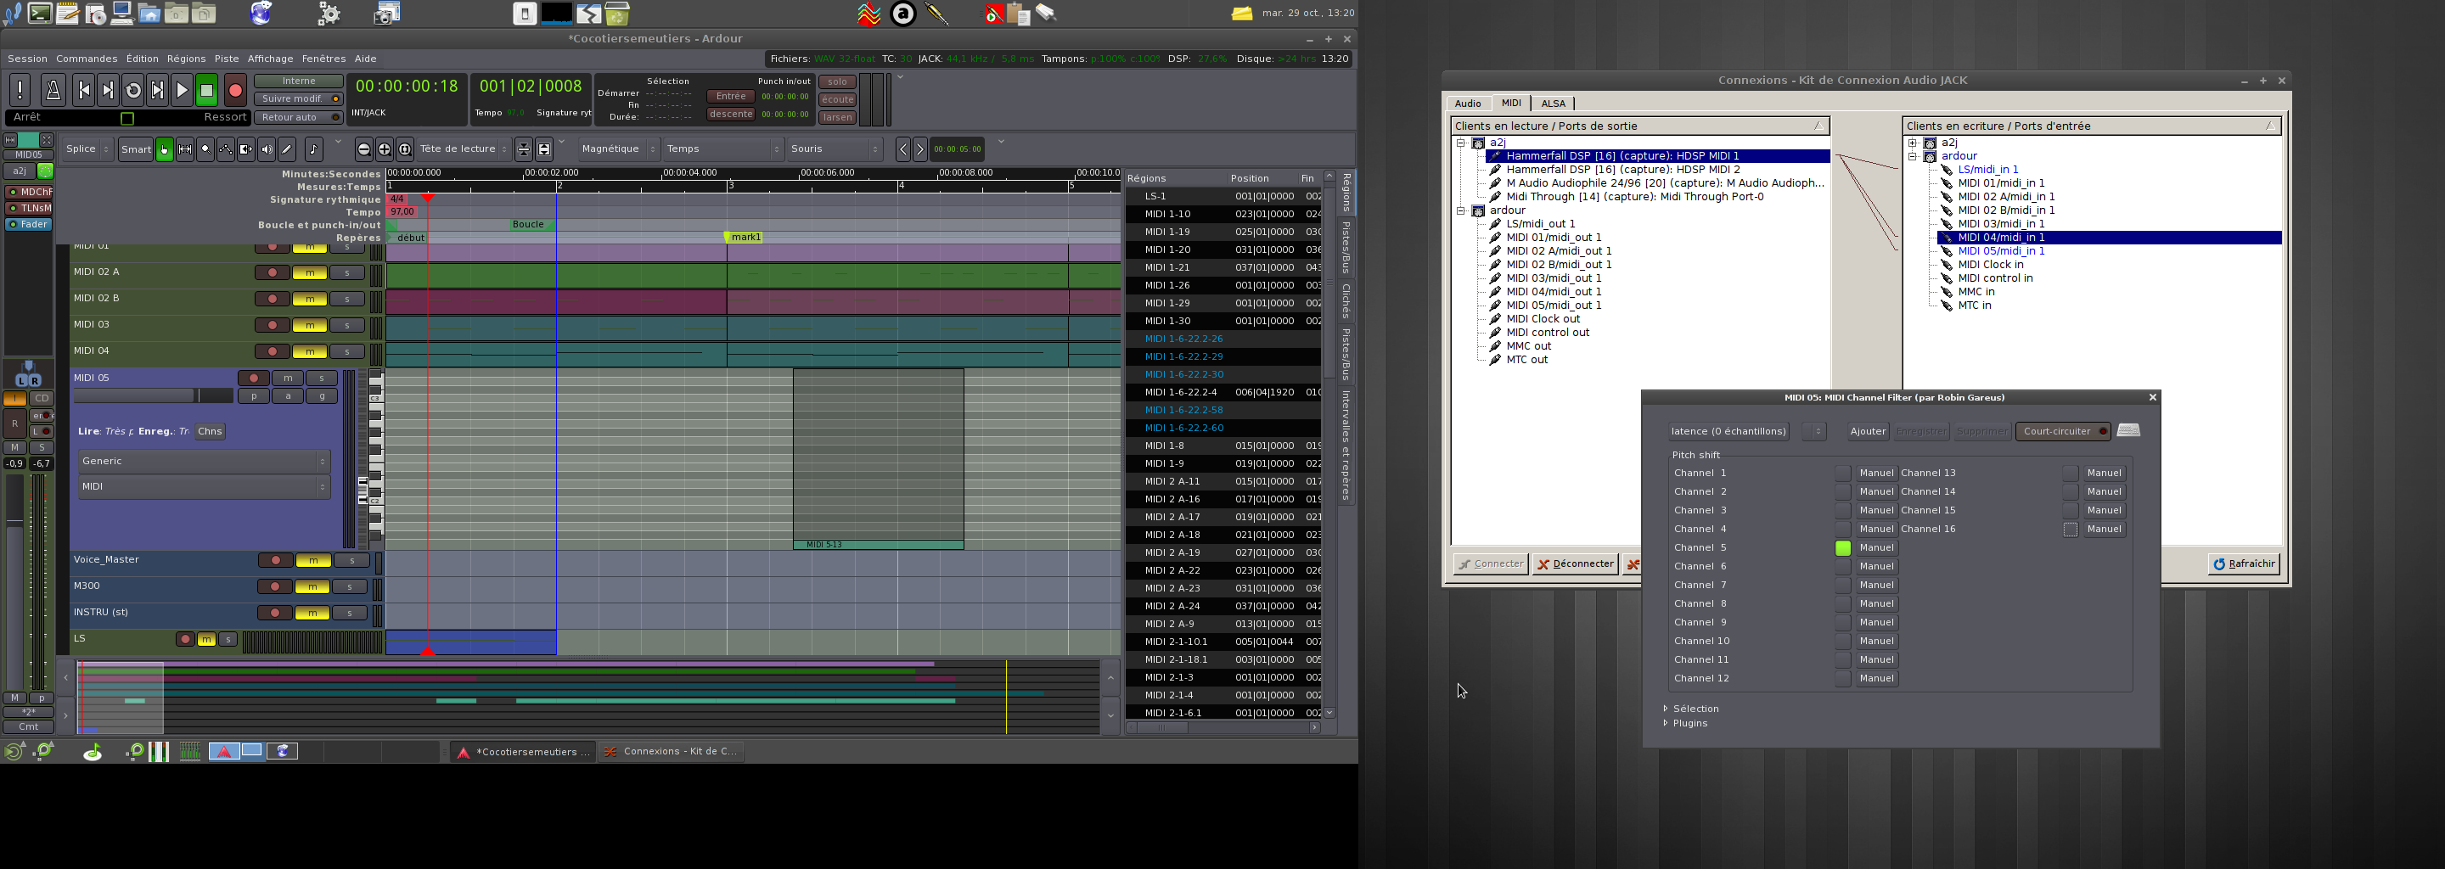Click the zoom to session icon
Image resolution: width=2445 pixels, height=869 pixels.
[x=405, y=149]
